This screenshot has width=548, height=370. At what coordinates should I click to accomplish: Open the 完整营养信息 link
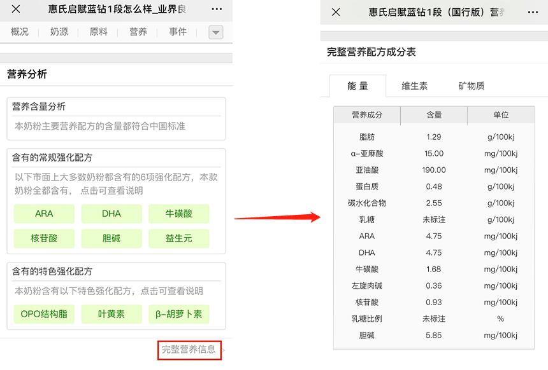[x=189, y=350]
